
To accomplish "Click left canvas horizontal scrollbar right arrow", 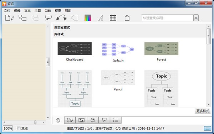I will (x=43, y=122).
